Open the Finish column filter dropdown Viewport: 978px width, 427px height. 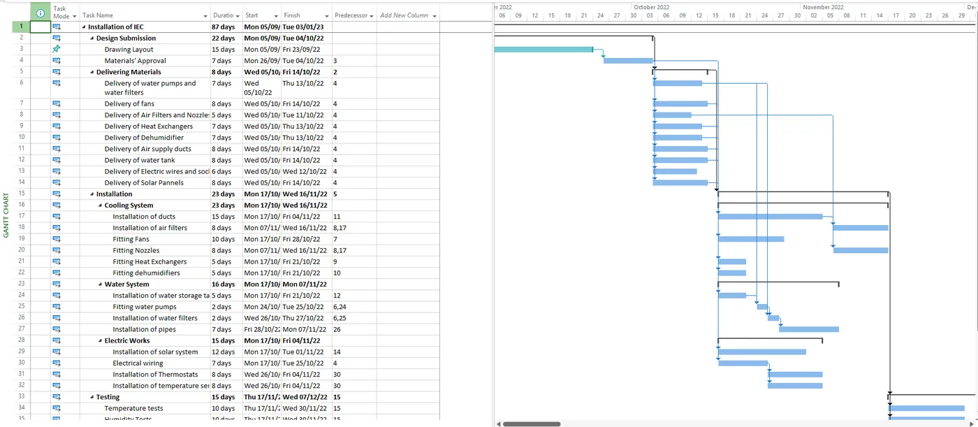click(x=327, y=16)
